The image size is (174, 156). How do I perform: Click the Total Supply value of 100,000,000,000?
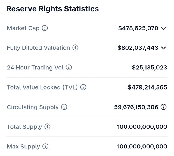tap(142, 127)
